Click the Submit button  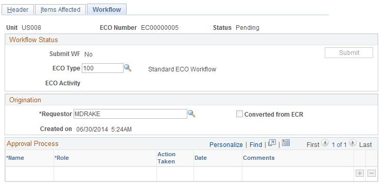pos(349,53)
